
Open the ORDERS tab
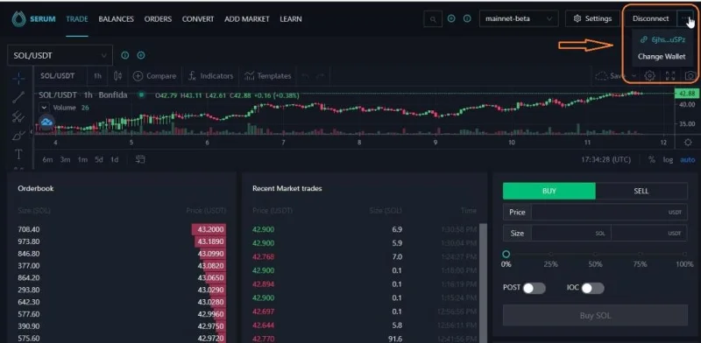[158, 19]
